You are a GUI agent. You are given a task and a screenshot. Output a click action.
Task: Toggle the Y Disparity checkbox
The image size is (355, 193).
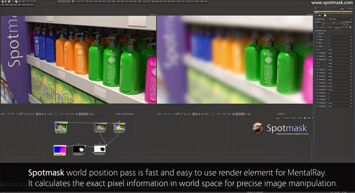click(317, 106)
